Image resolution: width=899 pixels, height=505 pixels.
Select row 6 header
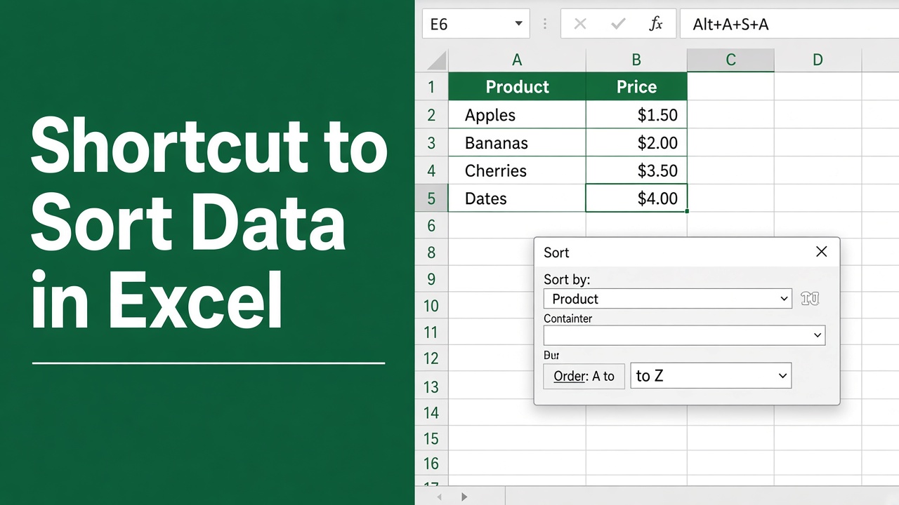431,225
